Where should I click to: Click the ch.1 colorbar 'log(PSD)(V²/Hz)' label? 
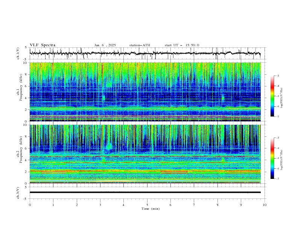coord(282,98)
